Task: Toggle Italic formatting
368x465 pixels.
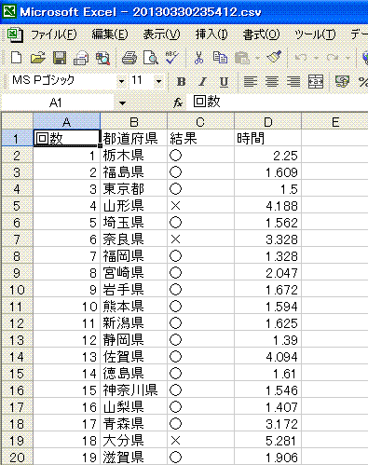Action: 202,82
